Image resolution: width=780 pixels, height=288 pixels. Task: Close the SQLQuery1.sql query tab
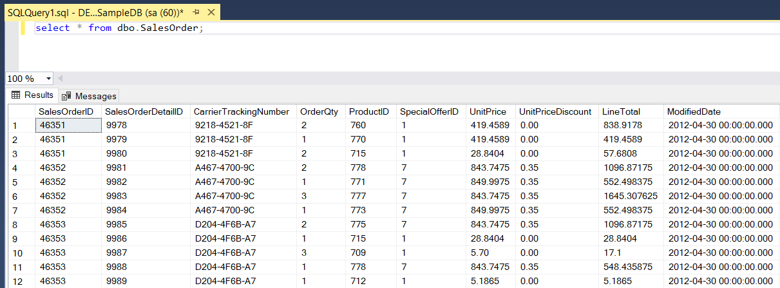pos(210,13)
